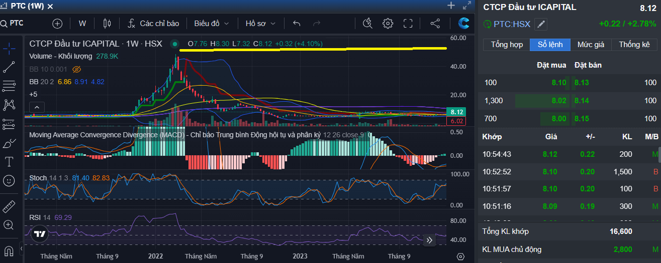
Task: Click the share chart icon
Action: (435, 24)
